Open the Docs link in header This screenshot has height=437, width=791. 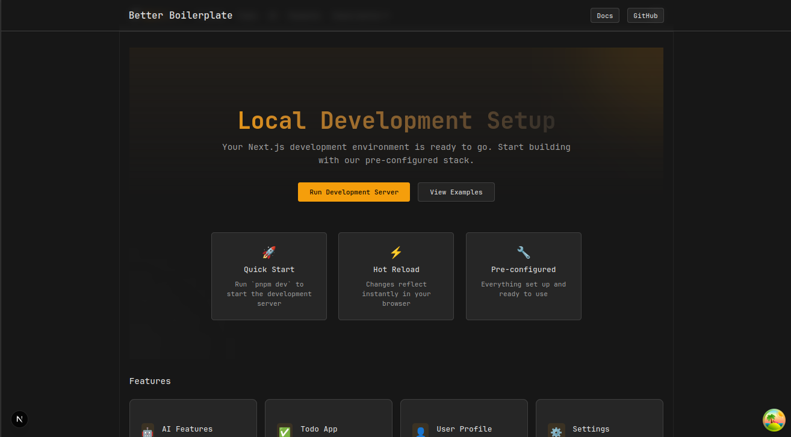point(605,16)
